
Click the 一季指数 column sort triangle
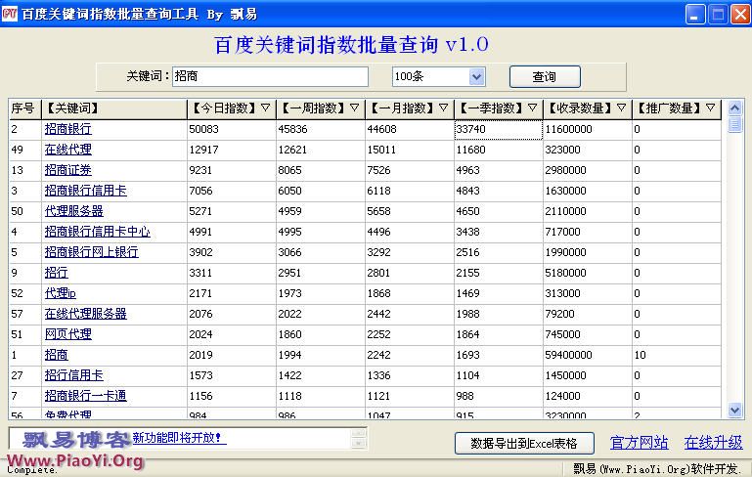tap(533, 108)
